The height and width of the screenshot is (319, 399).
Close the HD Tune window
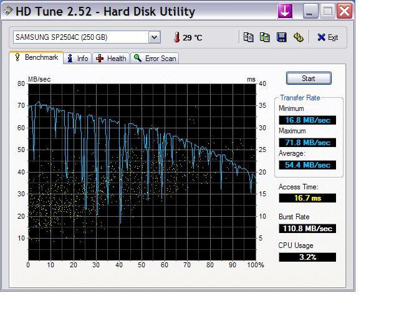(345, 11)
